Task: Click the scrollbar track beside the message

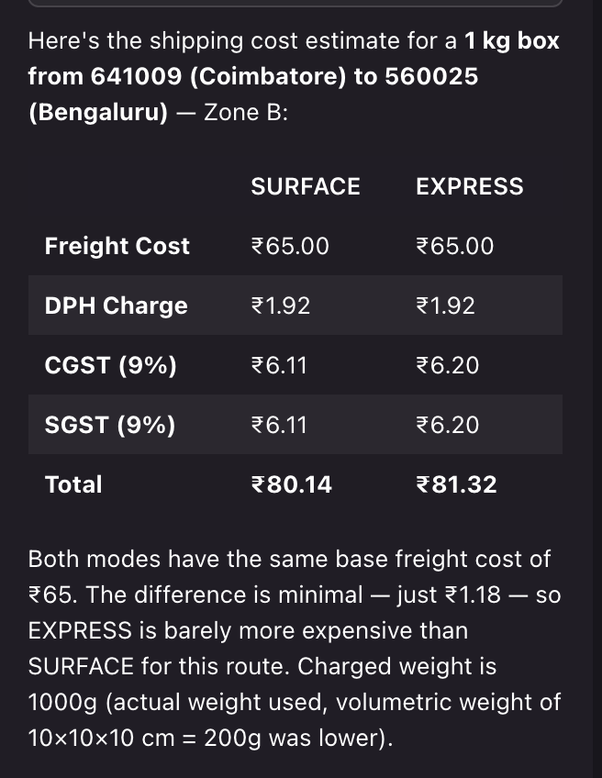Action: [x=597, y=389]
